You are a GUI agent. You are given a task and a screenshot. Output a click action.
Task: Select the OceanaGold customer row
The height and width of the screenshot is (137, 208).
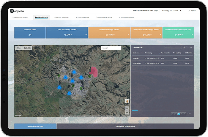(162, 63)
